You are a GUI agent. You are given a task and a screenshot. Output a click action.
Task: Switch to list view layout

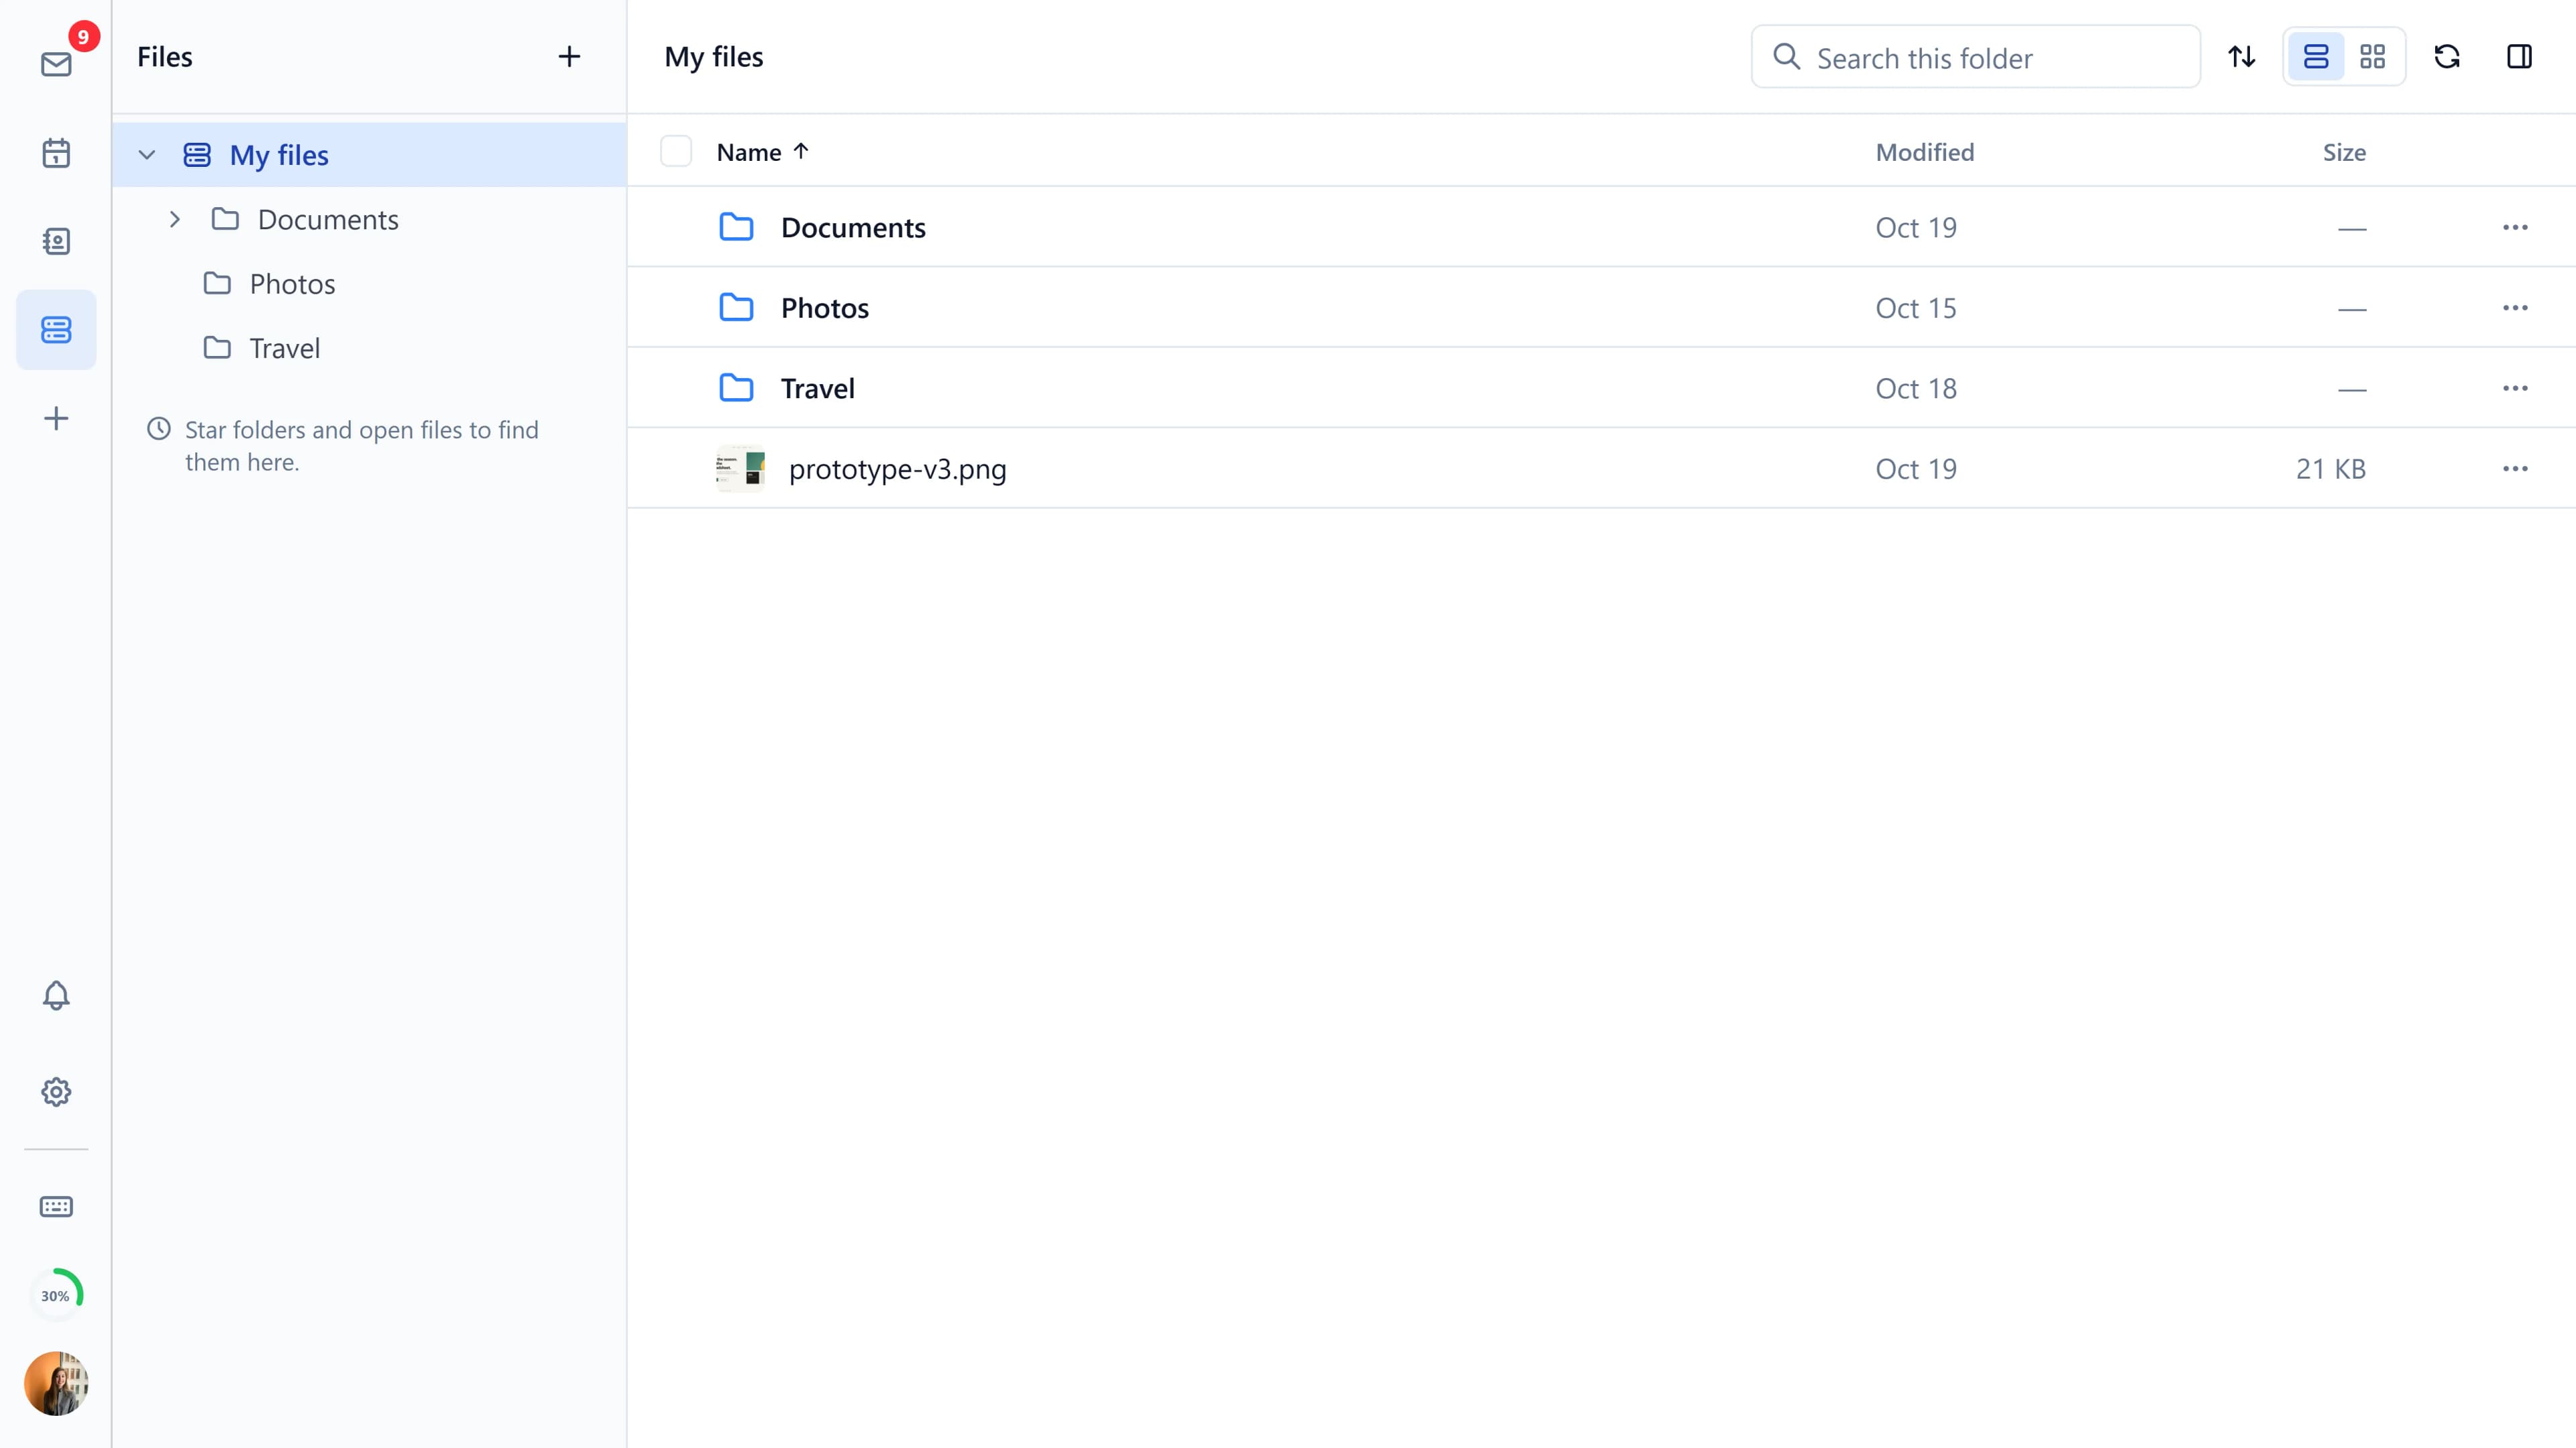coord(2316,56)
